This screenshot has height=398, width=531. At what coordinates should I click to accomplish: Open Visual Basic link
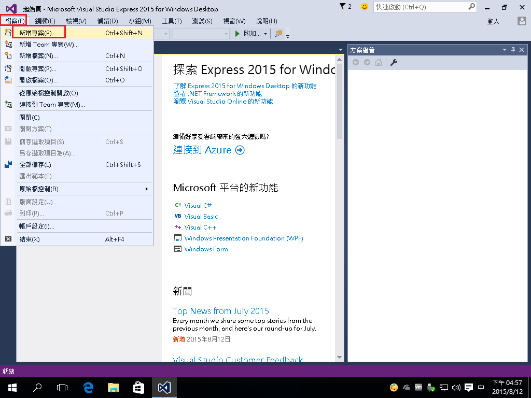(x=201, y=216)
